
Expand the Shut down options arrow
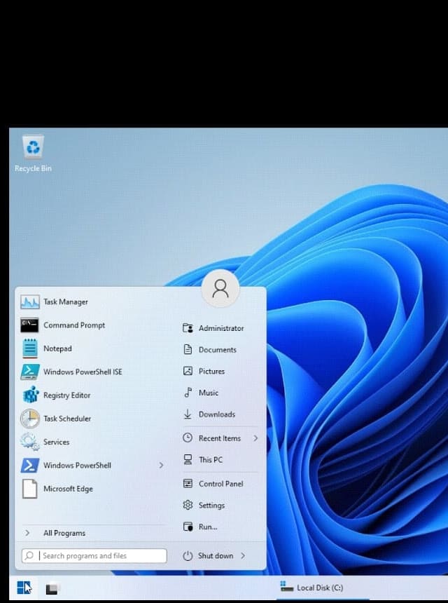click(x=243, y=556)
